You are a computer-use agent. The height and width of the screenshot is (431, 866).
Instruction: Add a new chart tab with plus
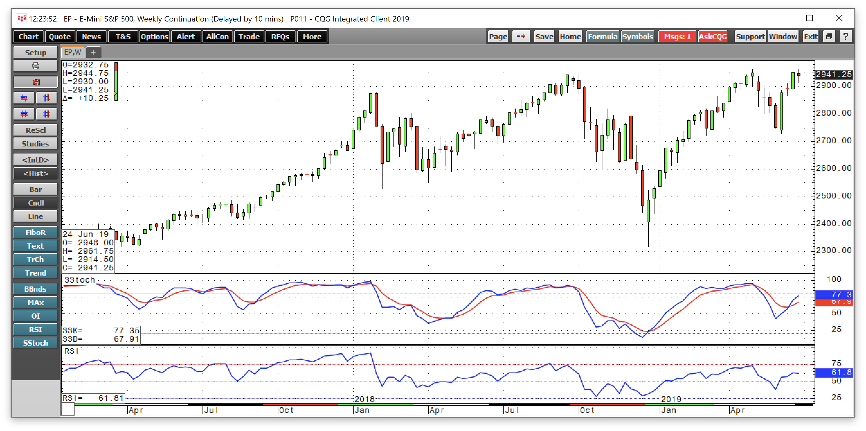[94, 52]
